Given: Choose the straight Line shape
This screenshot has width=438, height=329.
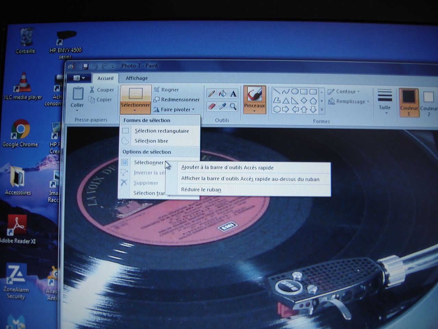Looking at the screenshot, I should (276, 92).
